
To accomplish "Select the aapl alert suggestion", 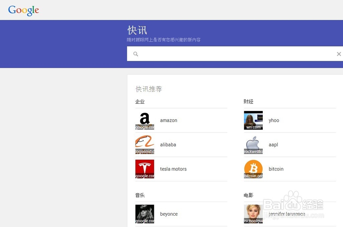I will click(x=273, y=145).
